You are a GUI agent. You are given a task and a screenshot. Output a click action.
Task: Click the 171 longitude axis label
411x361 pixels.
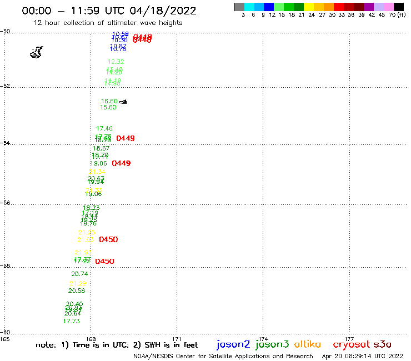pyautogui.click(x=177, y=339)
